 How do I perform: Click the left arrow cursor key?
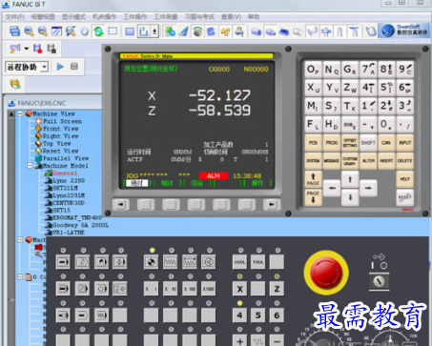[332, 188]
